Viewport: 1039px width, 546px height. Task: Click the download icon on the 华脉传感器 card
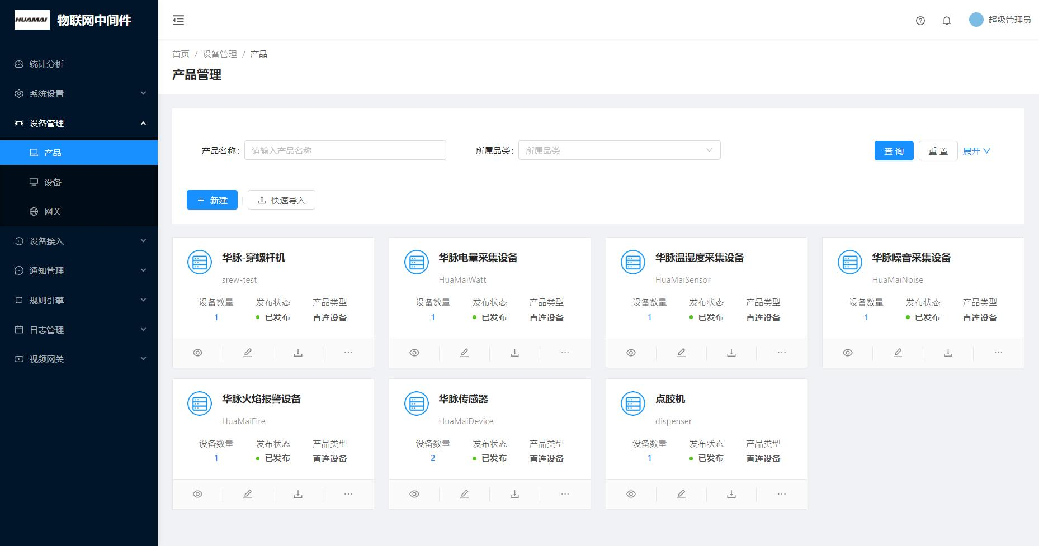tap(514, 494)
